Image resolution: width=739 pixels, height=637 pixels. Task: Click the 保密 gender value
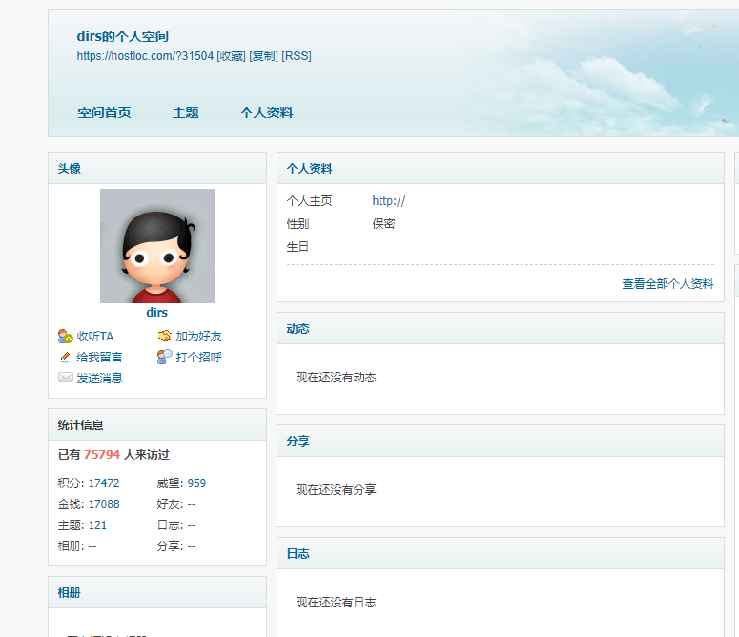coord(383,224)
